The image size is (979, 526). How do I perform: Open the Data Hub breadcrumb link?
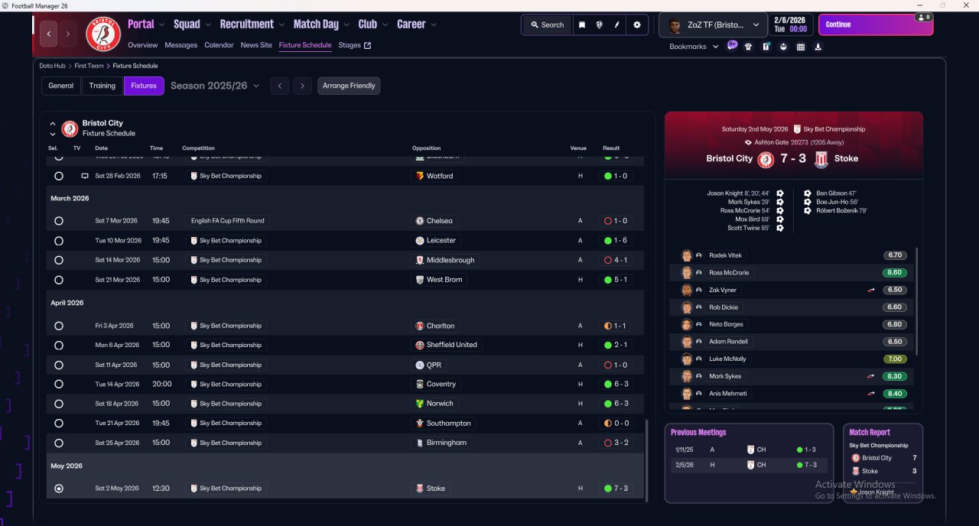click(x=53, y=66)
